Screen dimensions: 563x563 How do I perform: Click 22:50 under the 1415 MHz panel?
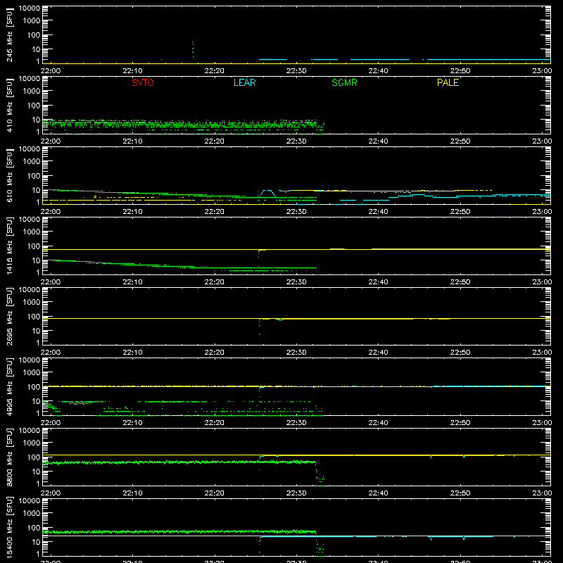(x=460, y=282)
